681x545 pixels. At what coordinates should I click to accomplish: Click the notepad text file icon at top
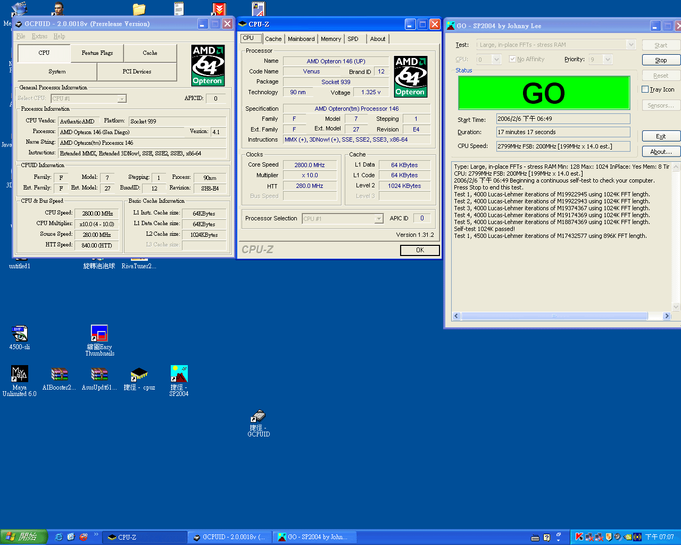[179, 9]
